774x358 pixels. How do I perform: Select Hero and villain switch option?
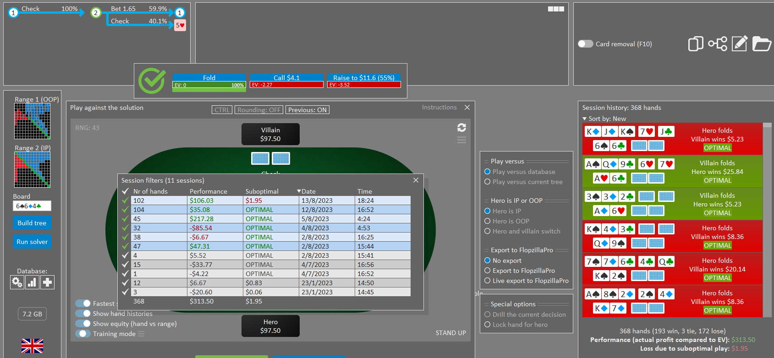[x=488, y=231]
